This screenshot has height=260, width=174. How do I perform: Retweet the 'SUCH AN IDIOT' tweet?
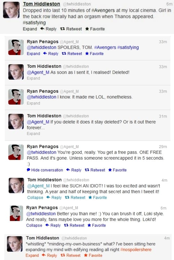75,198
